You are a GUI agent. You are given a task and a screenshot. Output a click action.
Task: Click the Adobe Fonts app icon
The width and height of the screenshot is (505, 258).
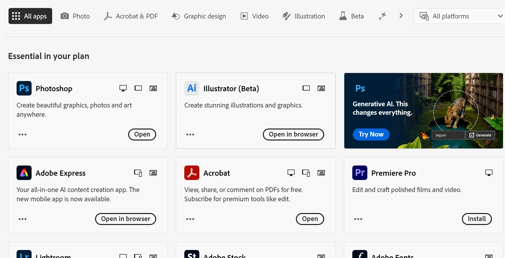click(360, 254)
